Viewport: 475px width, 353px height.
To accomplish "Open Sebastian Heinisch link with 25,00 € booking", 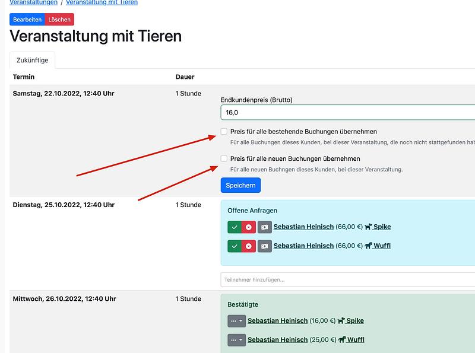I will (277, 340).
